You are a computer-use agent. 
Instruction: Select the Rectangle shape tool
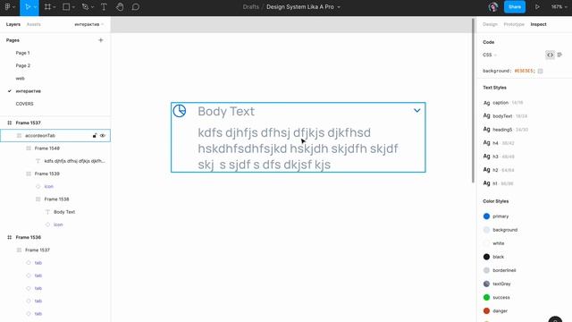(x=66, y=7)
